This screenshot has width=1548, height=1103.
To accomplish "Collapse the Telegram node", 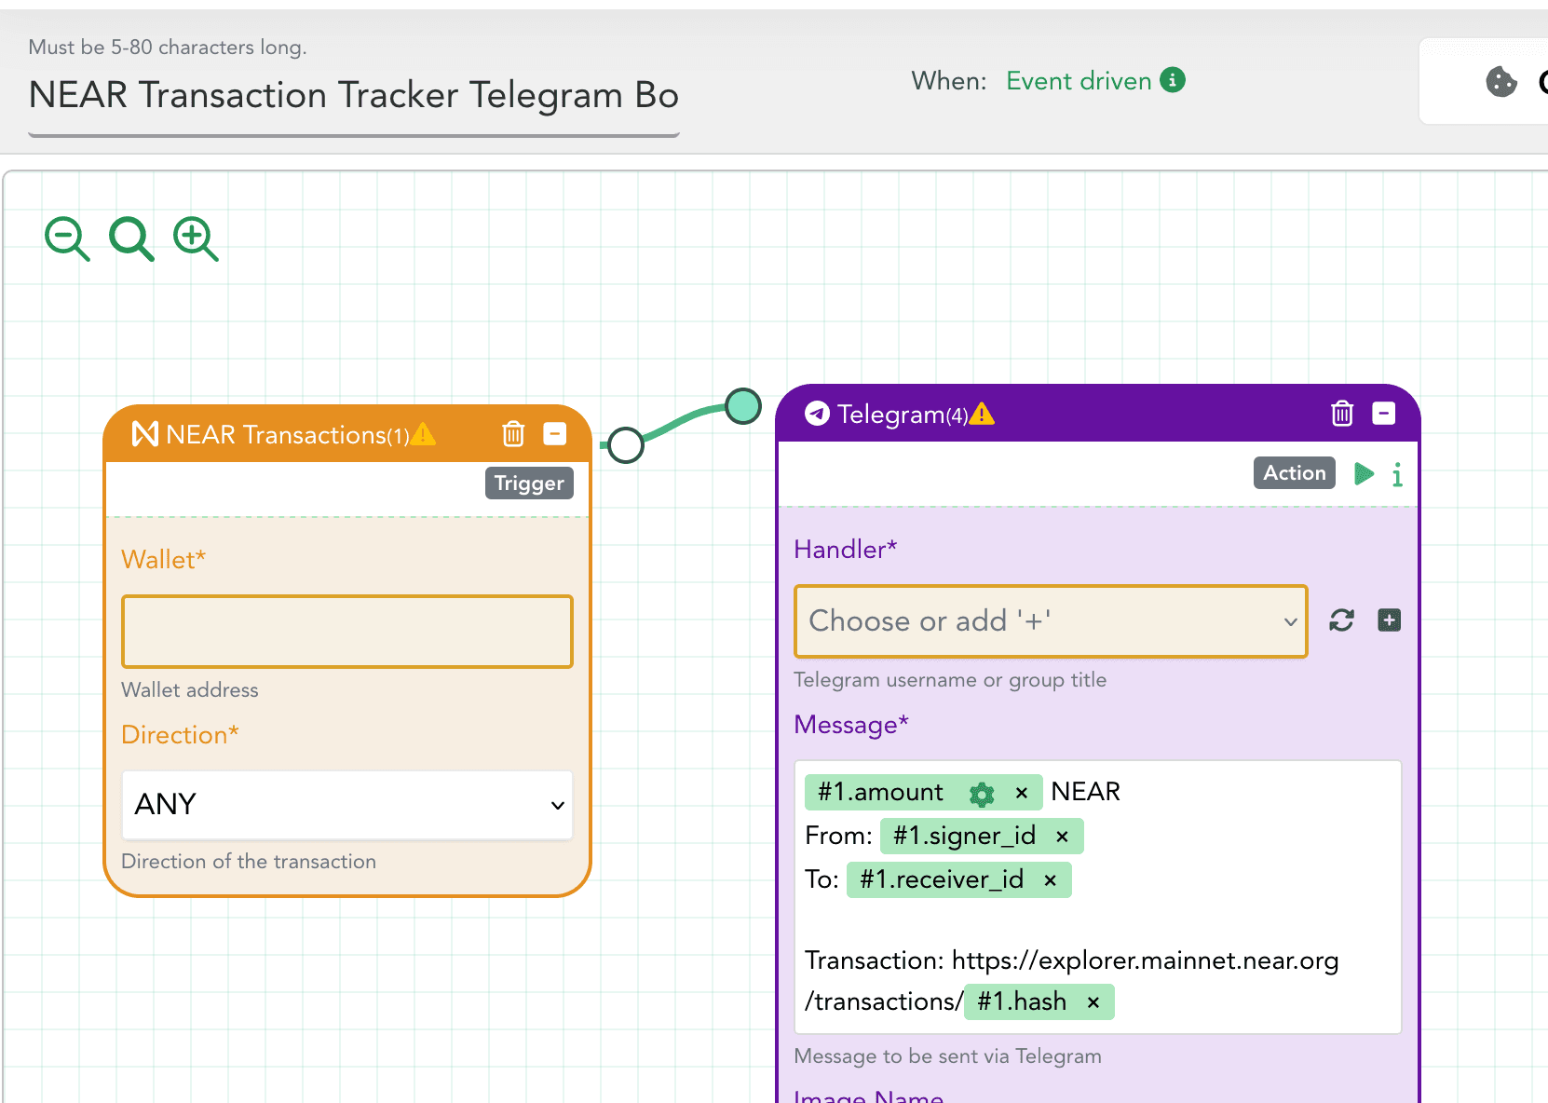I will (x=1384, y=413).
